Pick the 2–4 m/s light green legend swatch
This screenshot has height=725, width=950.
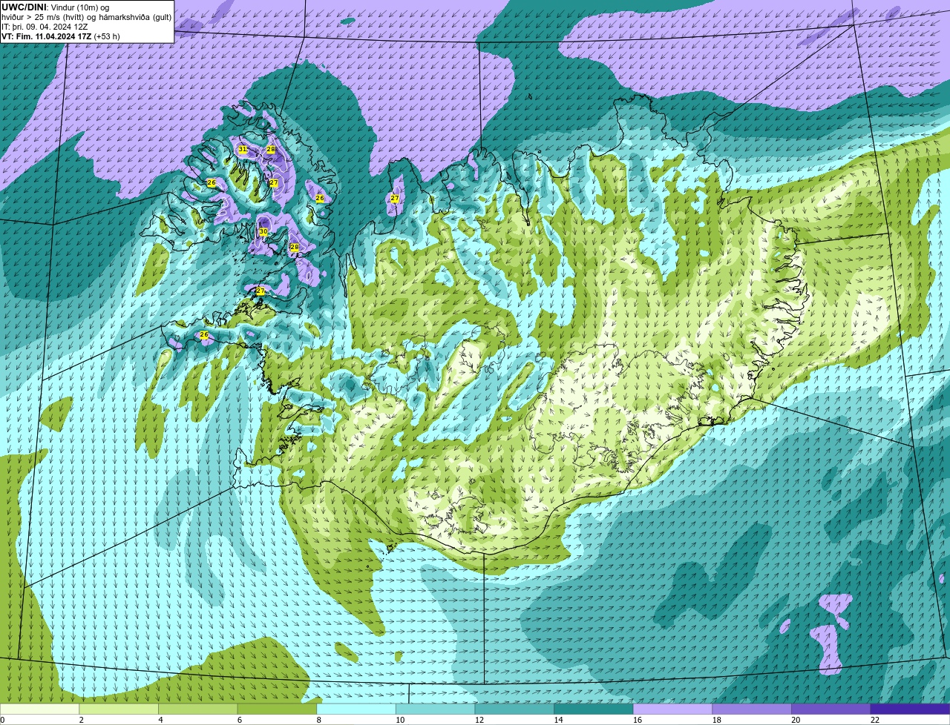(119, 709)
